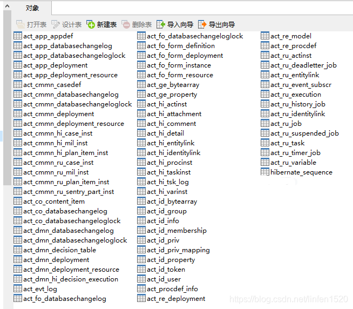Select the act_hi_comment table name

(171, 124)
